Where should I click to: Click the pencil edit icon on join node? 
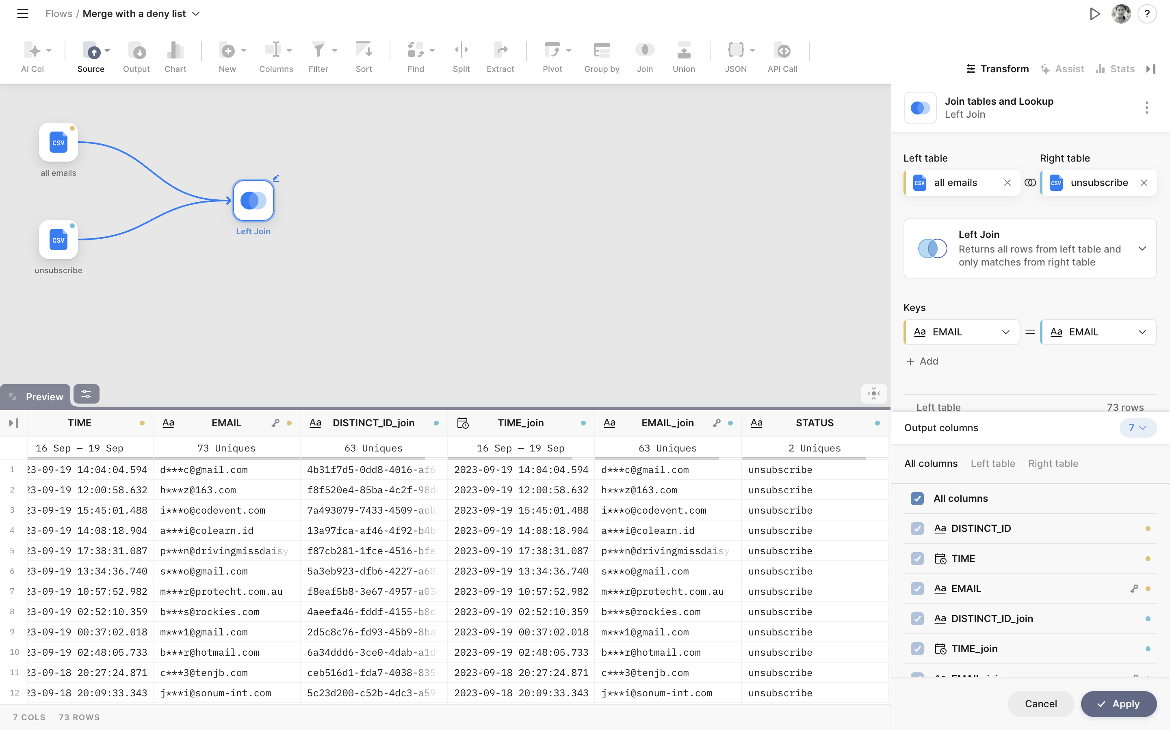coord(276,178)
